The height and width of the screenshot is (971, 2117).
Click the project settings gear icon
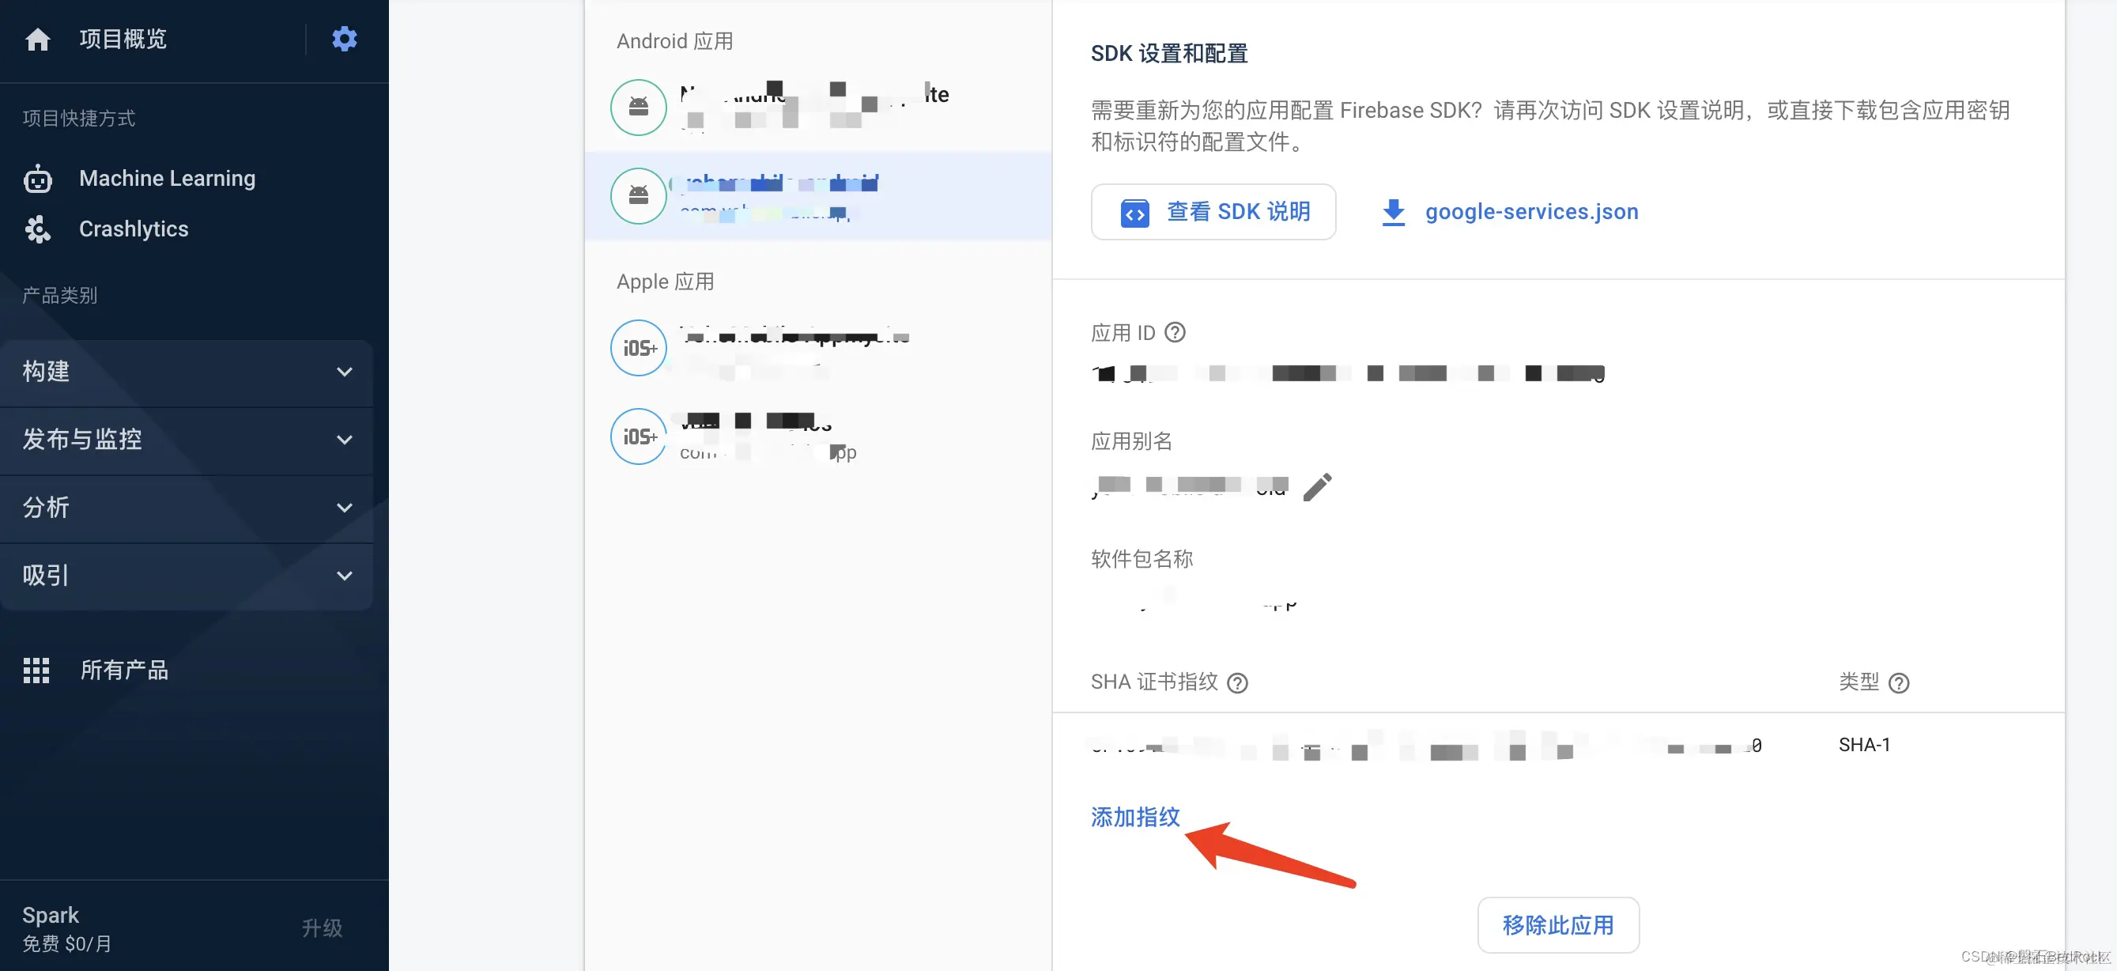pos(345,38)
